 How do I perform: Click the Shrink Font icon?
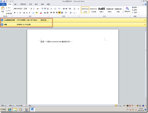coord(34,9)
